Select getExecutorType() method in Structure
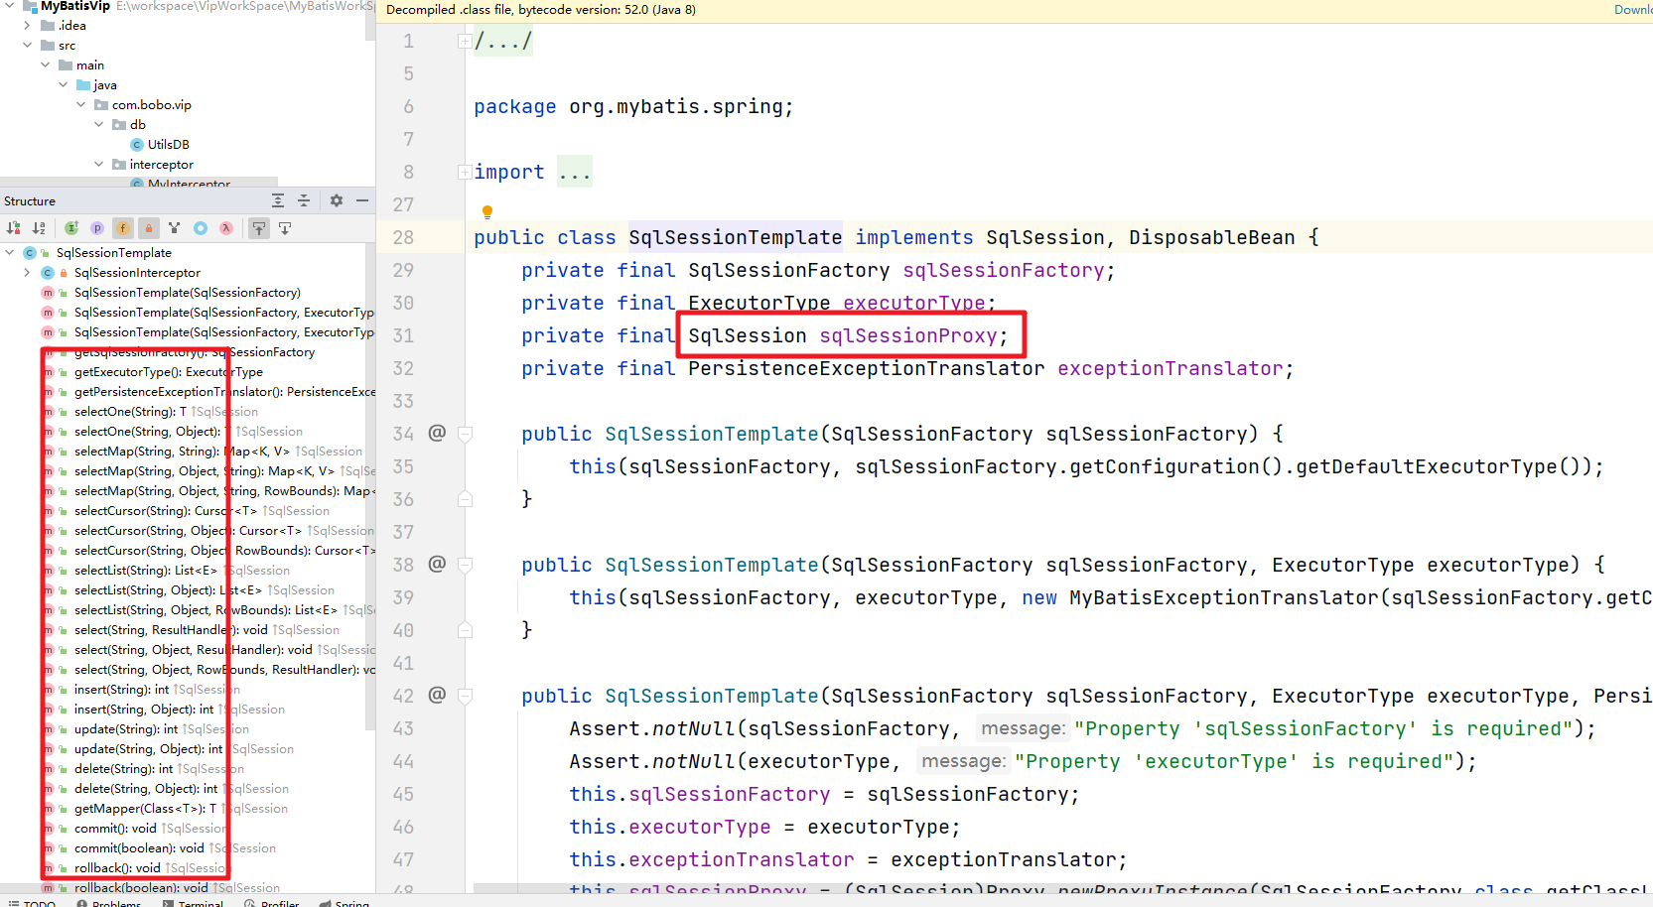 tap(168, 372)
